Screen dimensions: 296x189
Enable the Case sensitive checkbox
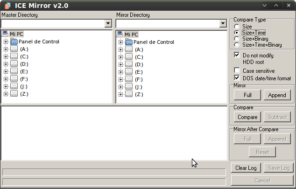click(x=237, y=70)
